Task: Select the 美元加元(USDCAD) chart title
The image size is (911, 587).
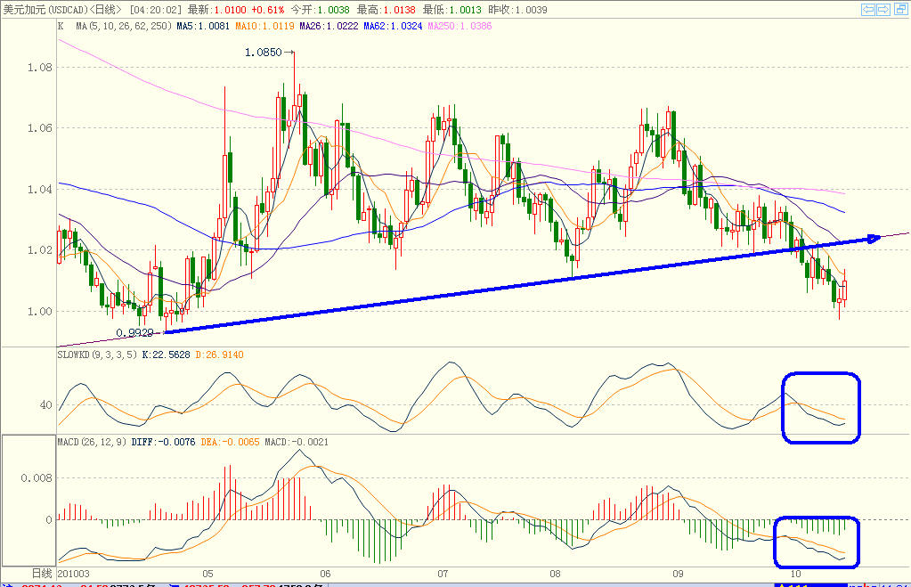Action: 46,10
